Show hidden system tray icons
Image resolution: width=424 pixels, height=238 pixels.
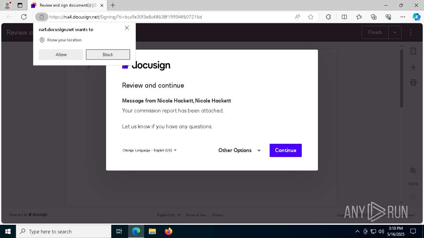coord(357,231)
